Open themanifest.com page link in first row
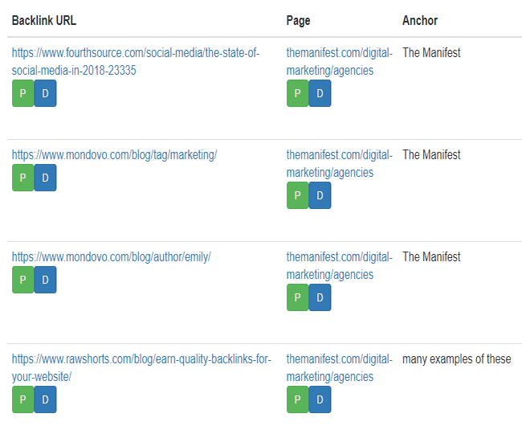 (340, 62)
